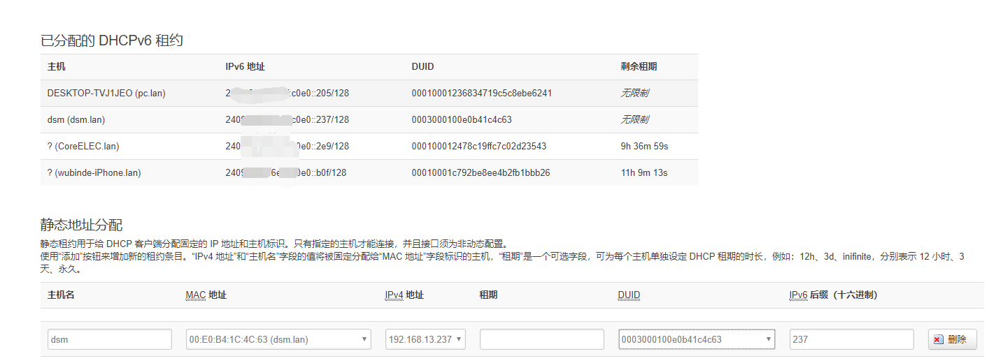Click the CoreELEC.lan host entry

[x=83, y=146]
